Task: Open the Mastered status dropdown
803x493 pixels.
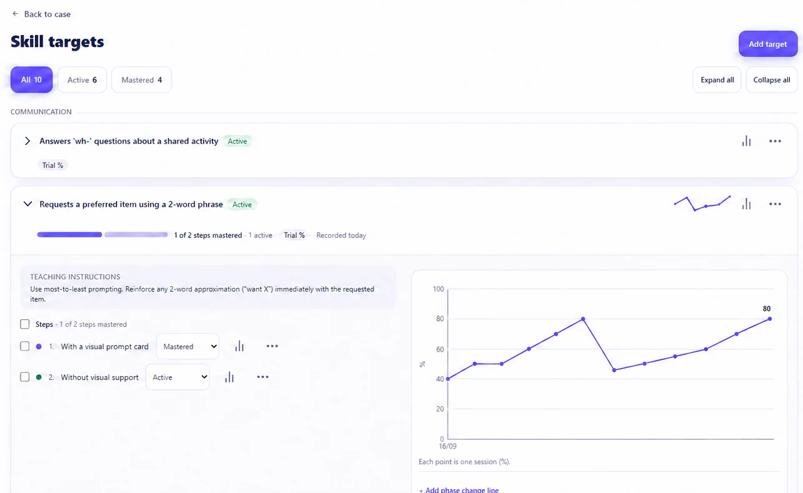Action: click(x=187, y=346)
